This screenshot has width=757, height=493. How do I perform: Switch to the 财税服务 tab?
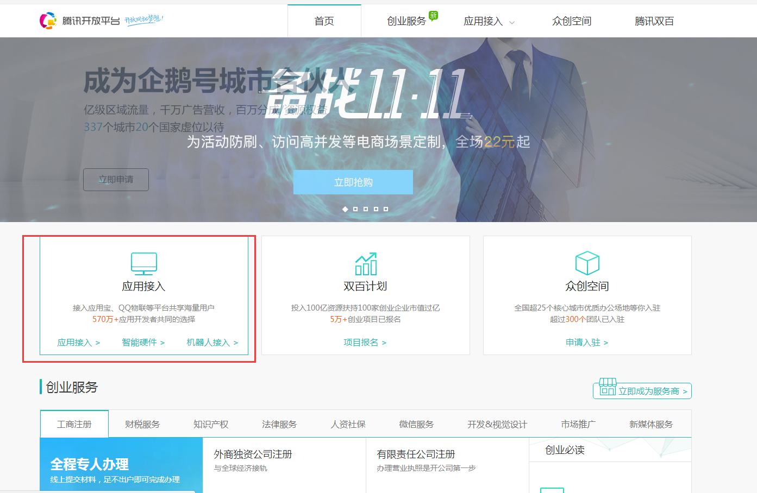tap(142, 424)
